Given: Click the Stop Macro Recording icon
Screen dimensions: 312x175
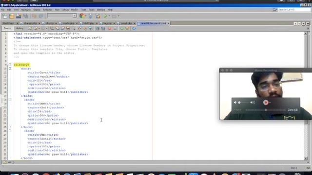Looking at the screenshot, I should 115,29.
